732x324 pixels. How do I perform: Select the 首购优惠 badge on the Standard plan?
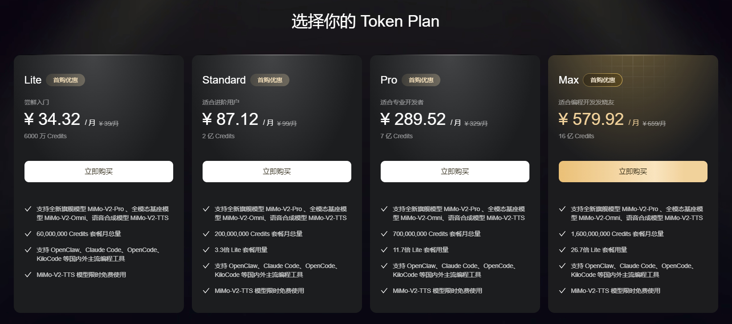coord(270,80)
